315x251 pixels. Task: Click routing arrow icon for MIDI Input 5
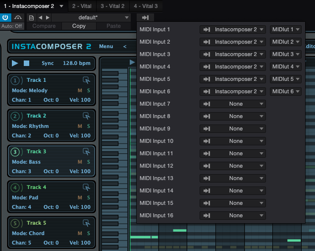[207, 79]
